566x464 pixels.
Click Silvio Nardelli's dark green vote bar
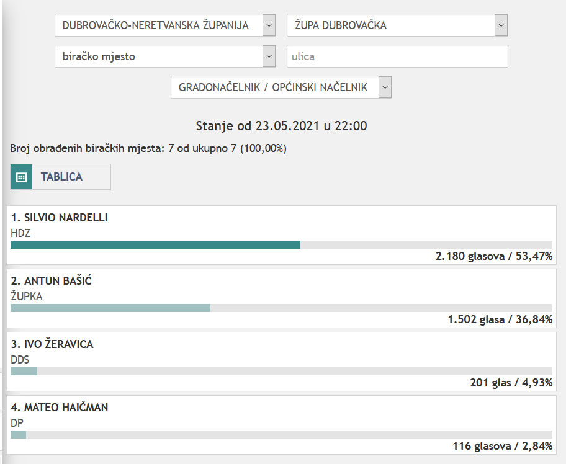tap(155, 245)
